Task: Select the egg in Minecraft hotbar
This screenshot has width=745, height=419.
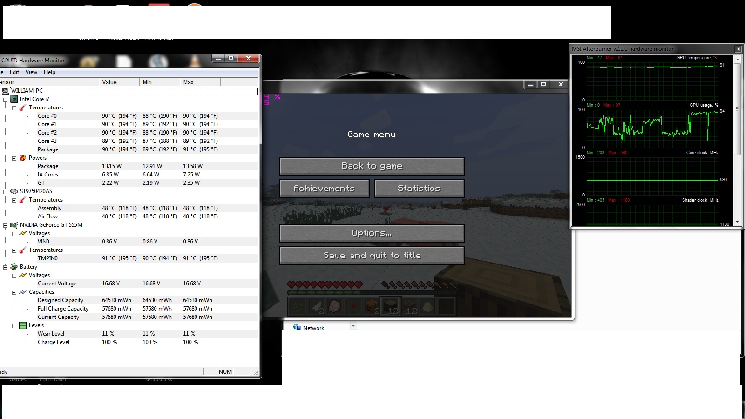Action: pyautogui.click(x=428, y=306)
